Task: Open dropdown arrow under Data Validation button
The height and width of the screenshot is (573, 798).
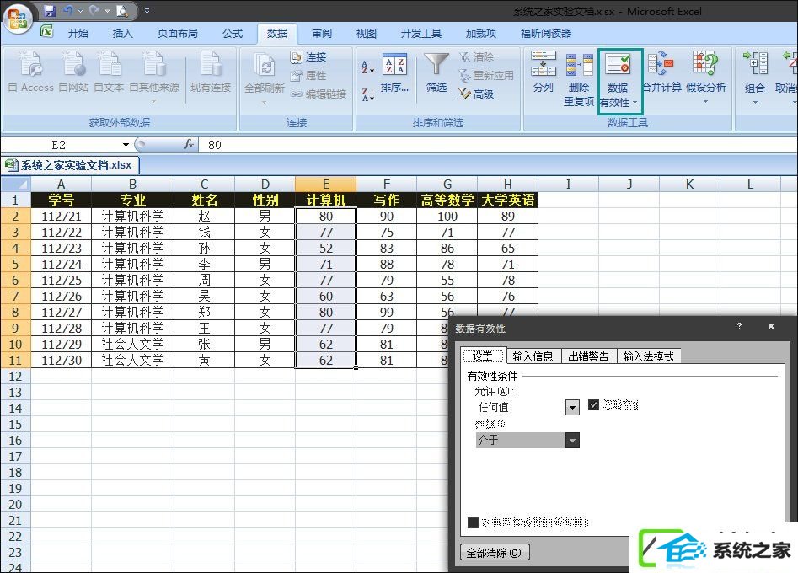Action: [x=635, y=103]
